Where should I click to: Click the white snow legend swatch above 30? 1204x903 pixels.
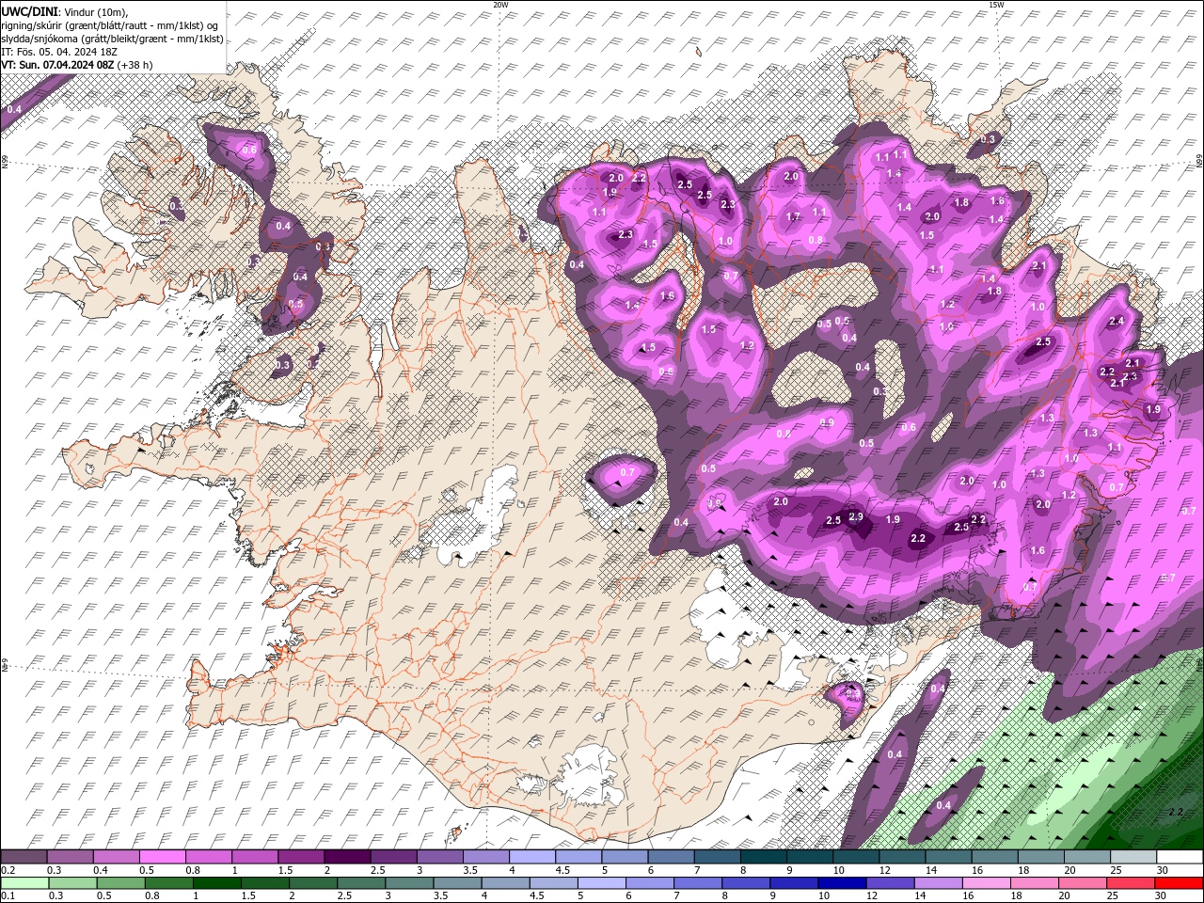1180,857
